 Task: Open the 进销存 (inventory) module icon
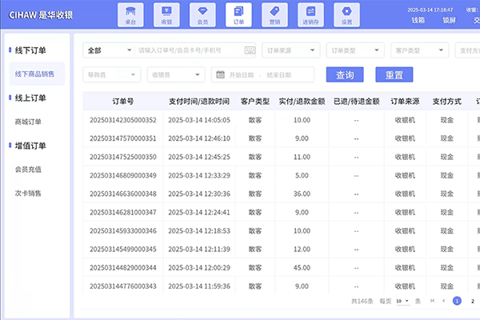point(310,14)
